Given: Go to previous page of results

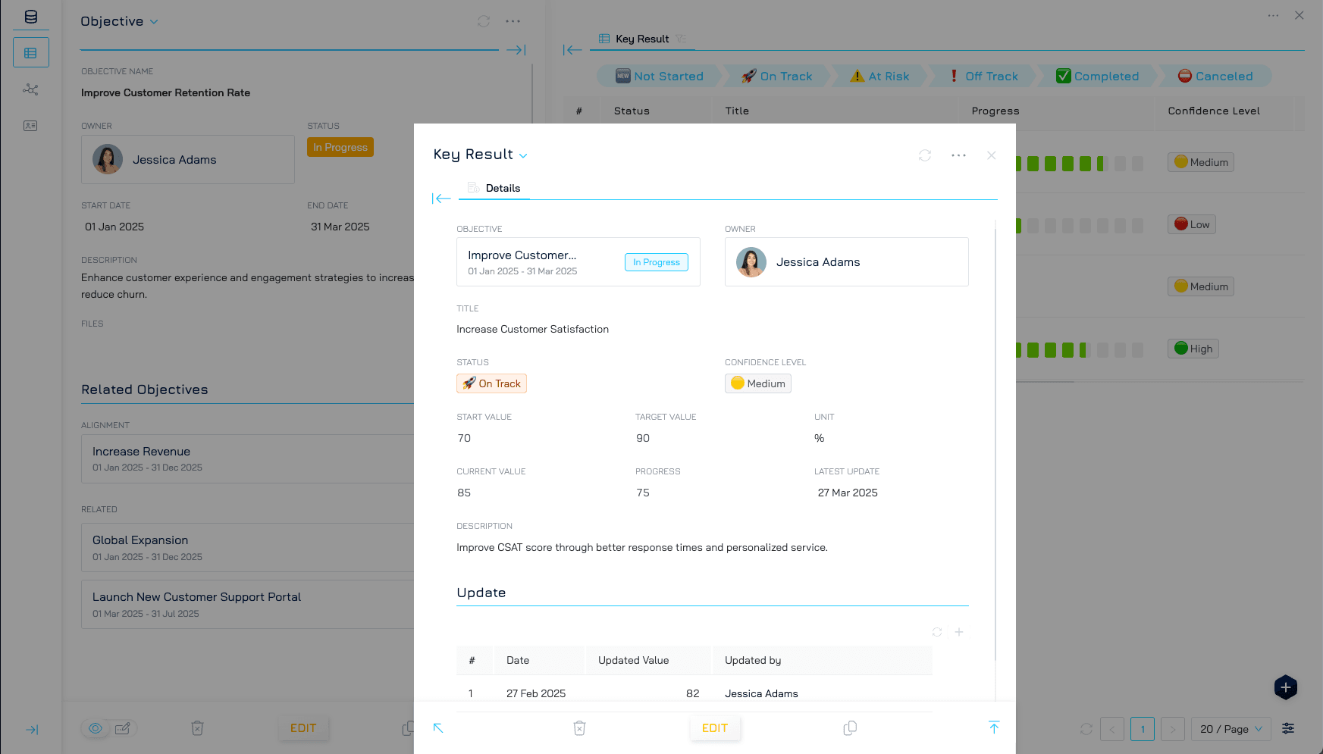Looking at the screenshot, I should (x=1112, y=729).
